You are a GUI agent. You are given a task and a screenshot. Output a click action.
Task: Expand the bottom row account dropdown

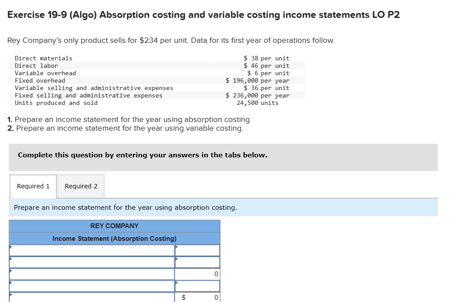10,297
